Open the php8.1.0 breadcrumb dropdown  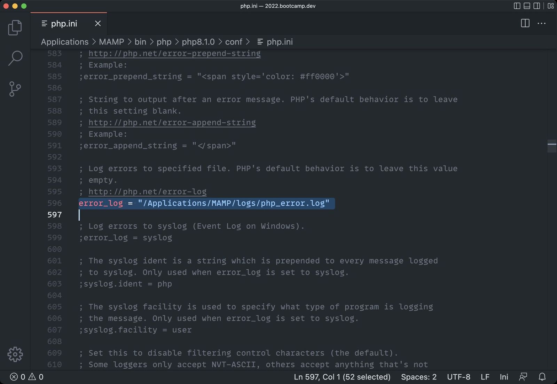pos(198,42)
